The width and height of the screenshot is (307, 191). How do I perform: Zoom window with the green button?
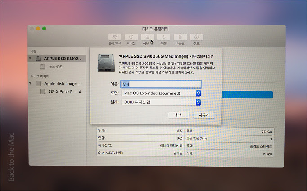(44, 29)
